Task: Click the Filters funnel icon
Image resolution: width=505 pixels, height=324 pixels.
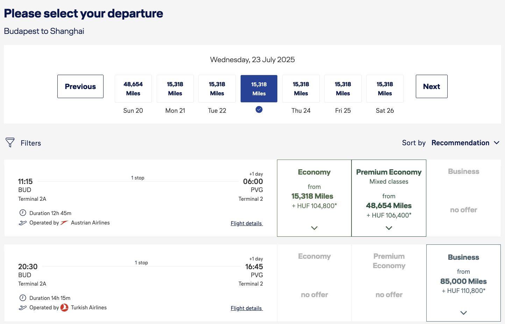Action: pos(10,142)
